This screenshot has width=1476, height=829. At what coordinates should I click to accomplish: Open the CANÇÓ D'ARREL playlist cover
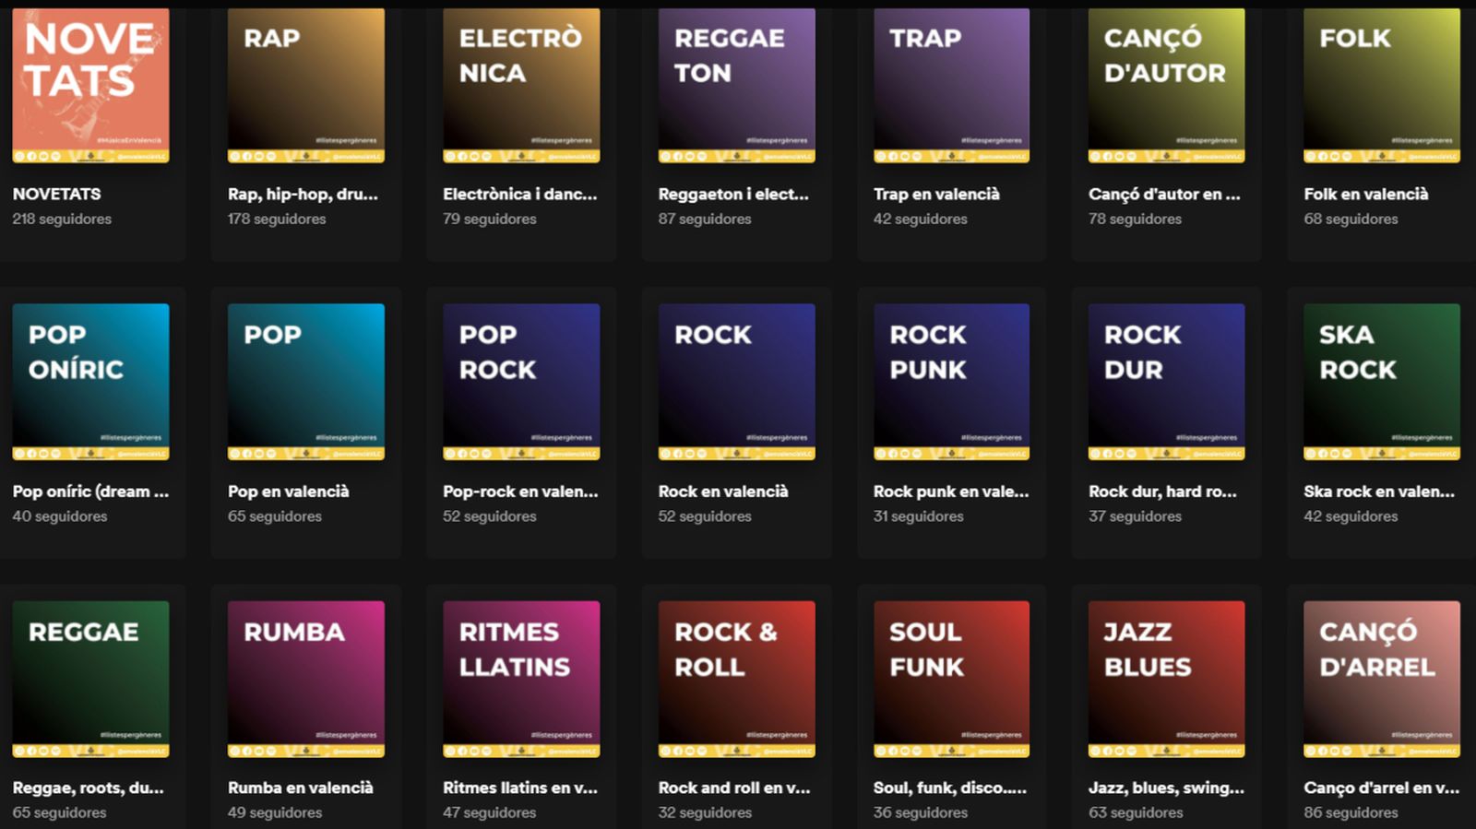click(x=1380, y=680)
